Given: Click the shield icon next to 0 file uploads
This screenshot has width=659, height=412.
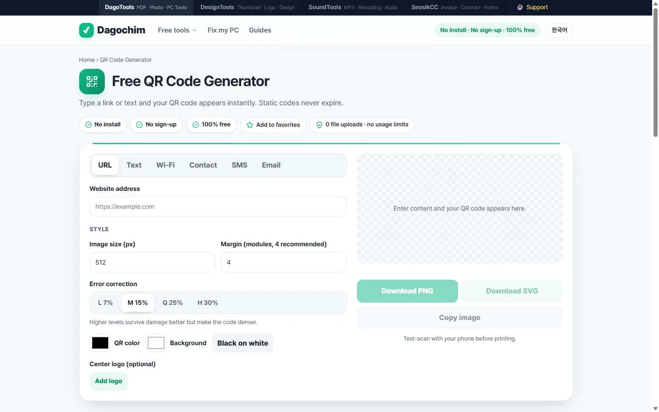Looking at the screenshot, I should (319, 125).
